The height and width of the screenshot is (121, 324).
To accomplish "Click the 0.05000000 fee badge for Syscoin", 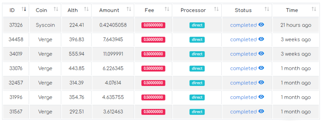I will [153, 25].
